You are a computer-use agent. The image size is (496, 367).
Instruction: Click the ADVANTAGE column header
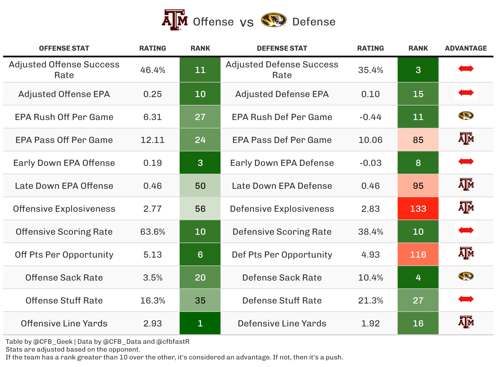[466, 48]
